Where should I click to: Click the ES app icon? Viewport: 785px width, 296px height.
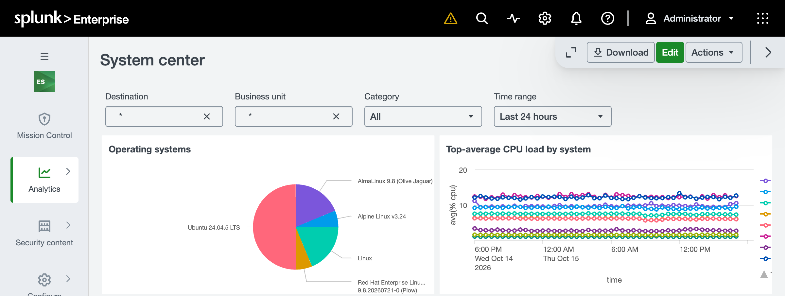44,82
